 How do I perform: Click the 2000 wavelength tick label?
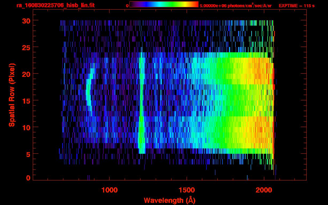[x=264, y=190]
